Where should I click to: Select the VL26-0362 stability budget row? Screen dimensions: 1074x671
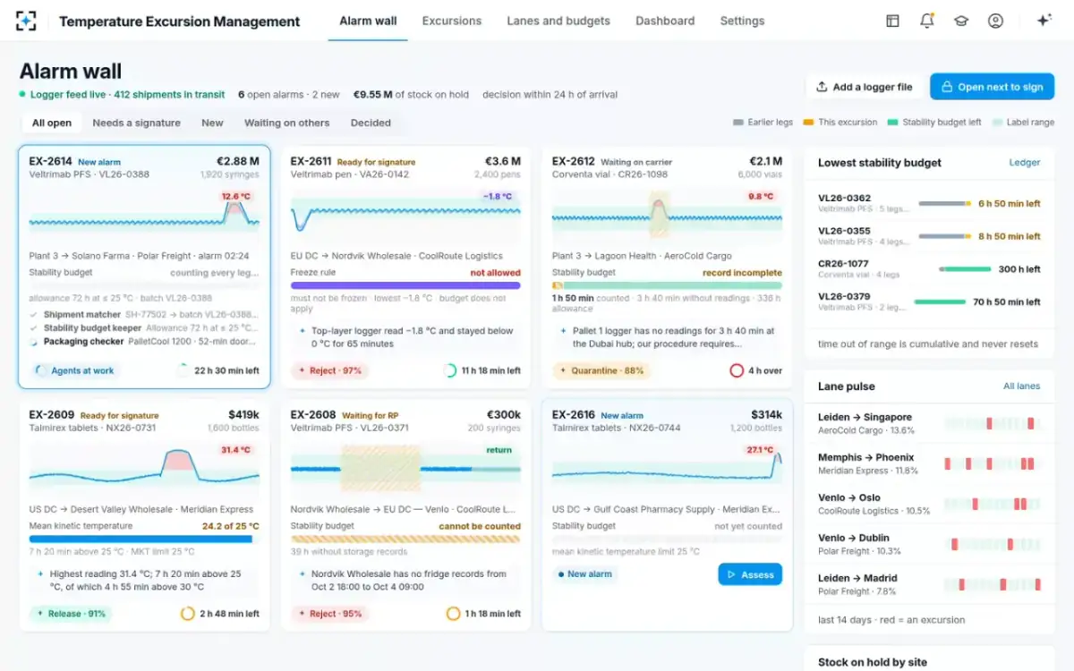(x=929, y=203)
